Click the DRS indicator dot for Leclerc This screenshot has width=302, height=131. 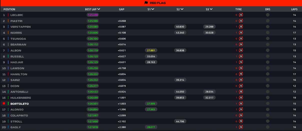tap(268, 15)
